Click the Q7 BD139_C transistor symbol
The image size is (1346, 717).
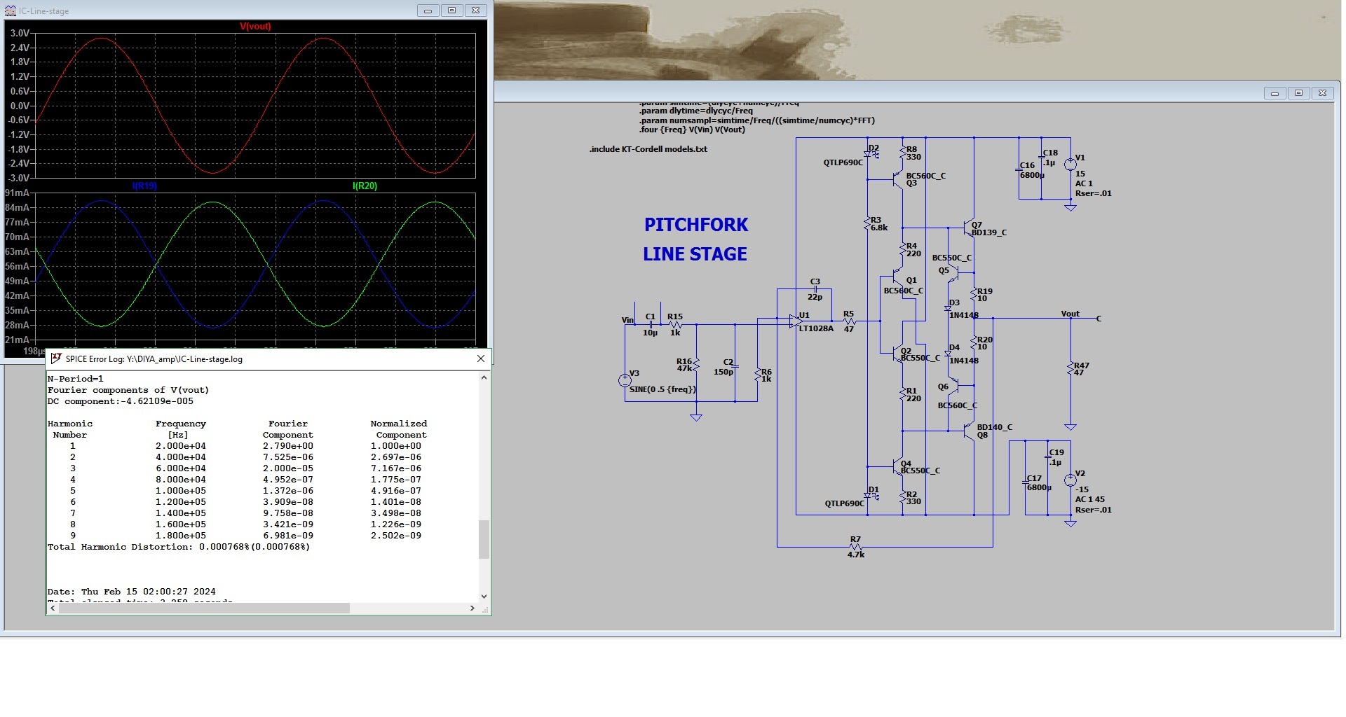968,228
